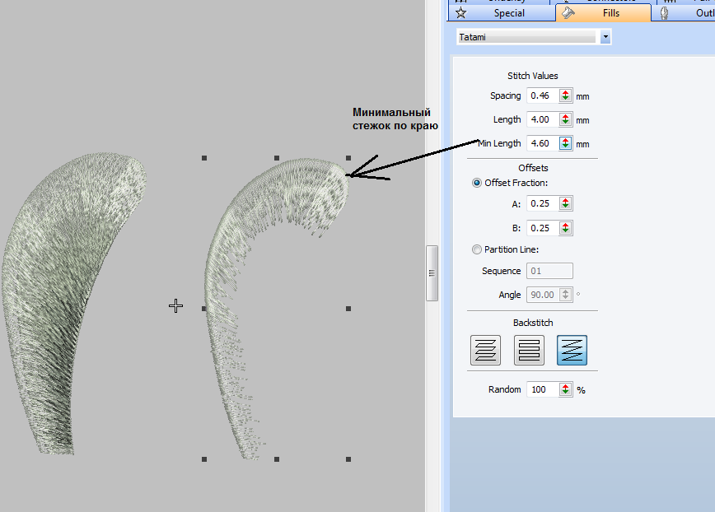Click the Offset B spinner arrows
The width and height of the screenshot is (715, 512).
[565, 228]
